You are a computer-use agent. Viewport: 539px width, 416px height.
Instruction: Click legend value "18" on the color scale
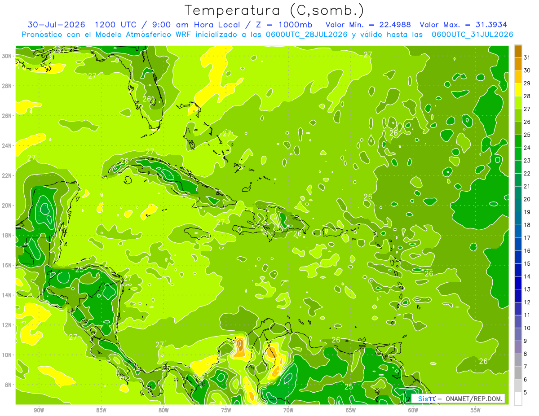tap(527, 225)
